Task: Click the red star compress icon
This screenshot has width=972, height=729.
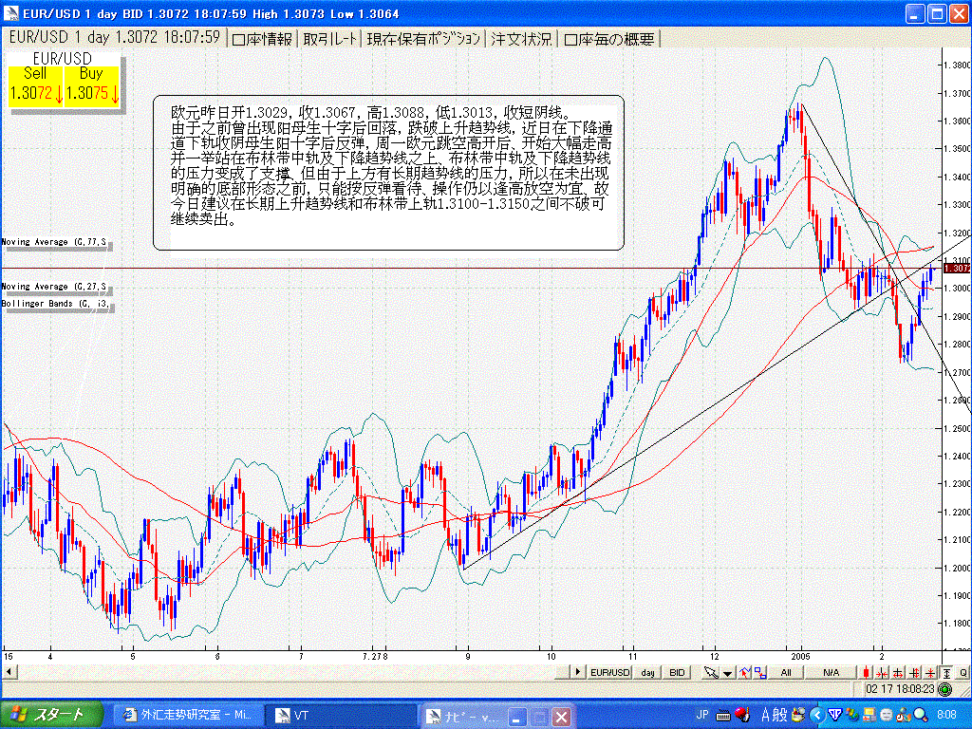Action: (x=930, y=673)
